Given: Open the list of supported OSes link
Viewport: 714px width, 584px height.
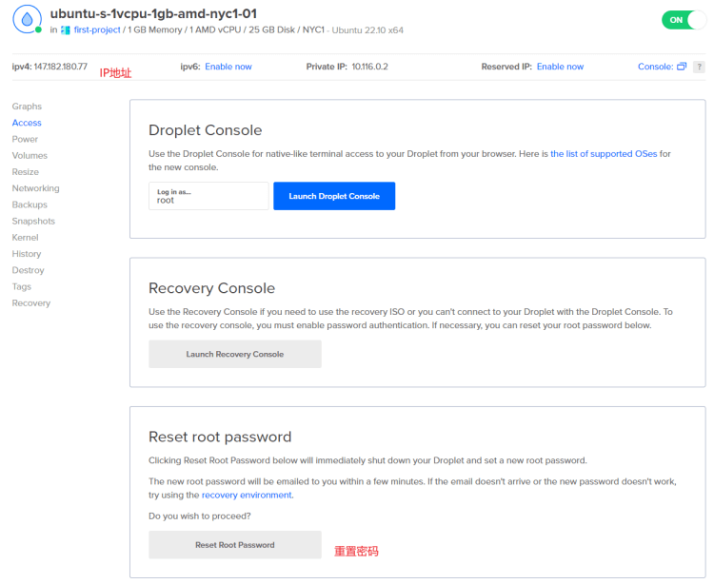Looking at the screenshot, I should coord(604,154).
